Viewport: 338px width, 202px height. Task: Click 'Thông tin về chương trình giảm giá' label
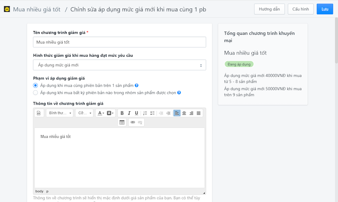[68, 103]
